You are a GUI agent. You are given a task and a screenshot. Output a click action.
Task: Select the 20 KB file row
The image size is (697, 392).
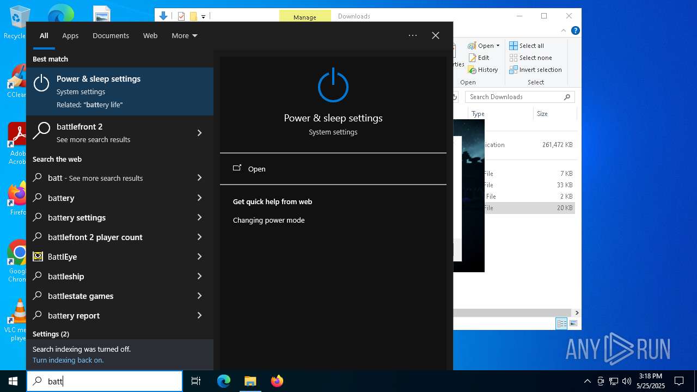tap(529, 207)
